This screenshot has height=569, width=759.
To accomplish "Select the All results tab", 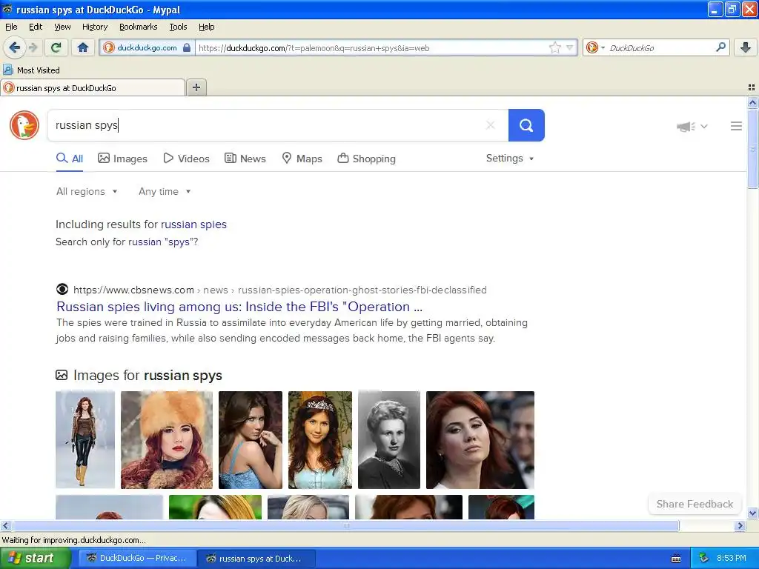I will click(x=70, y=159).
